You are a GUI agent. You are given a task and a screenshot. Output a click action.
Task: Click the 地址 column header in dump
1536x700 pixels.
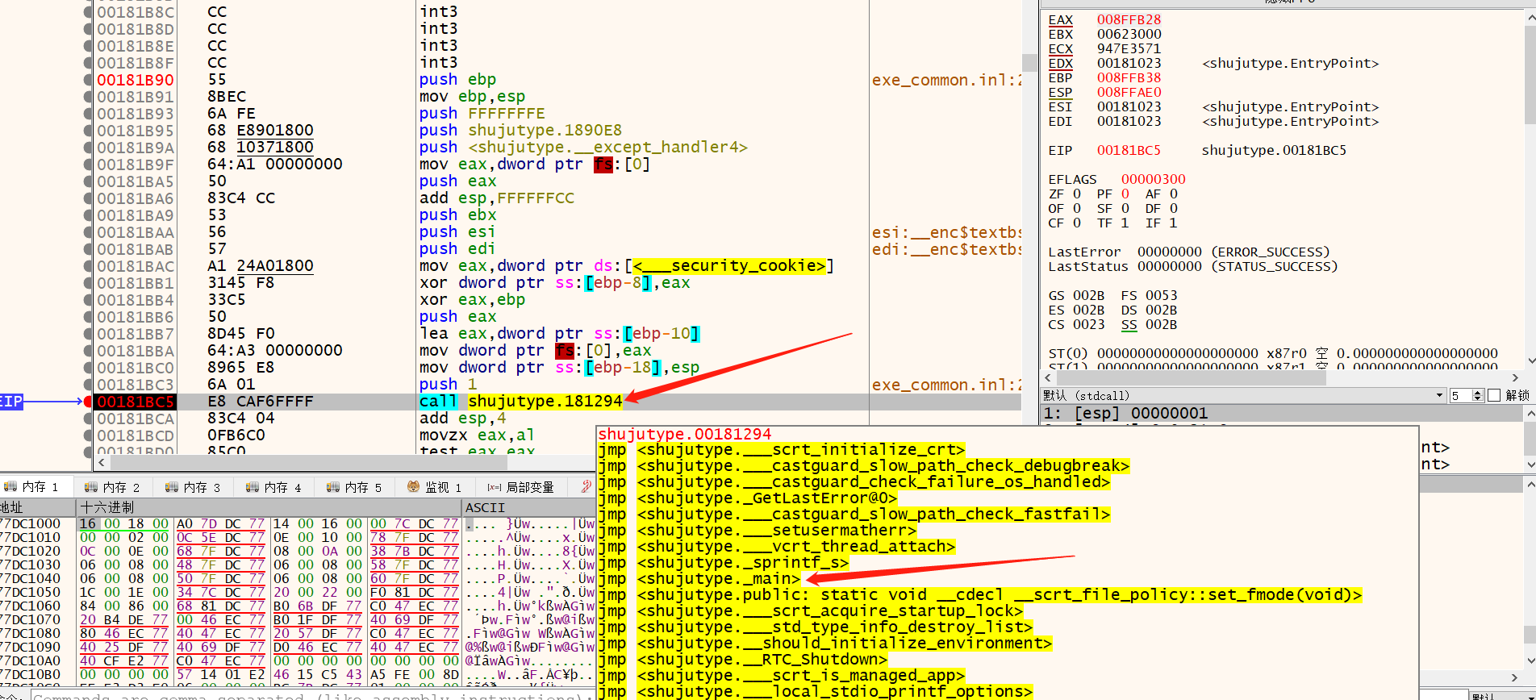(37, 507)
